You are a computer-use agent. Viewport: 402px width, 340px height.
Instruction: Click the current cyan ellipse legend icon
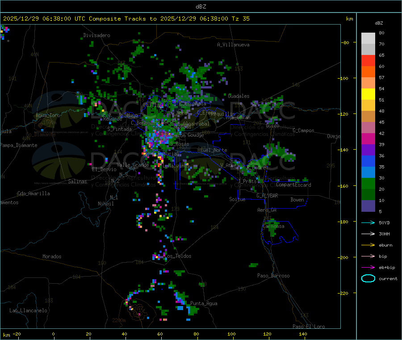368,278
